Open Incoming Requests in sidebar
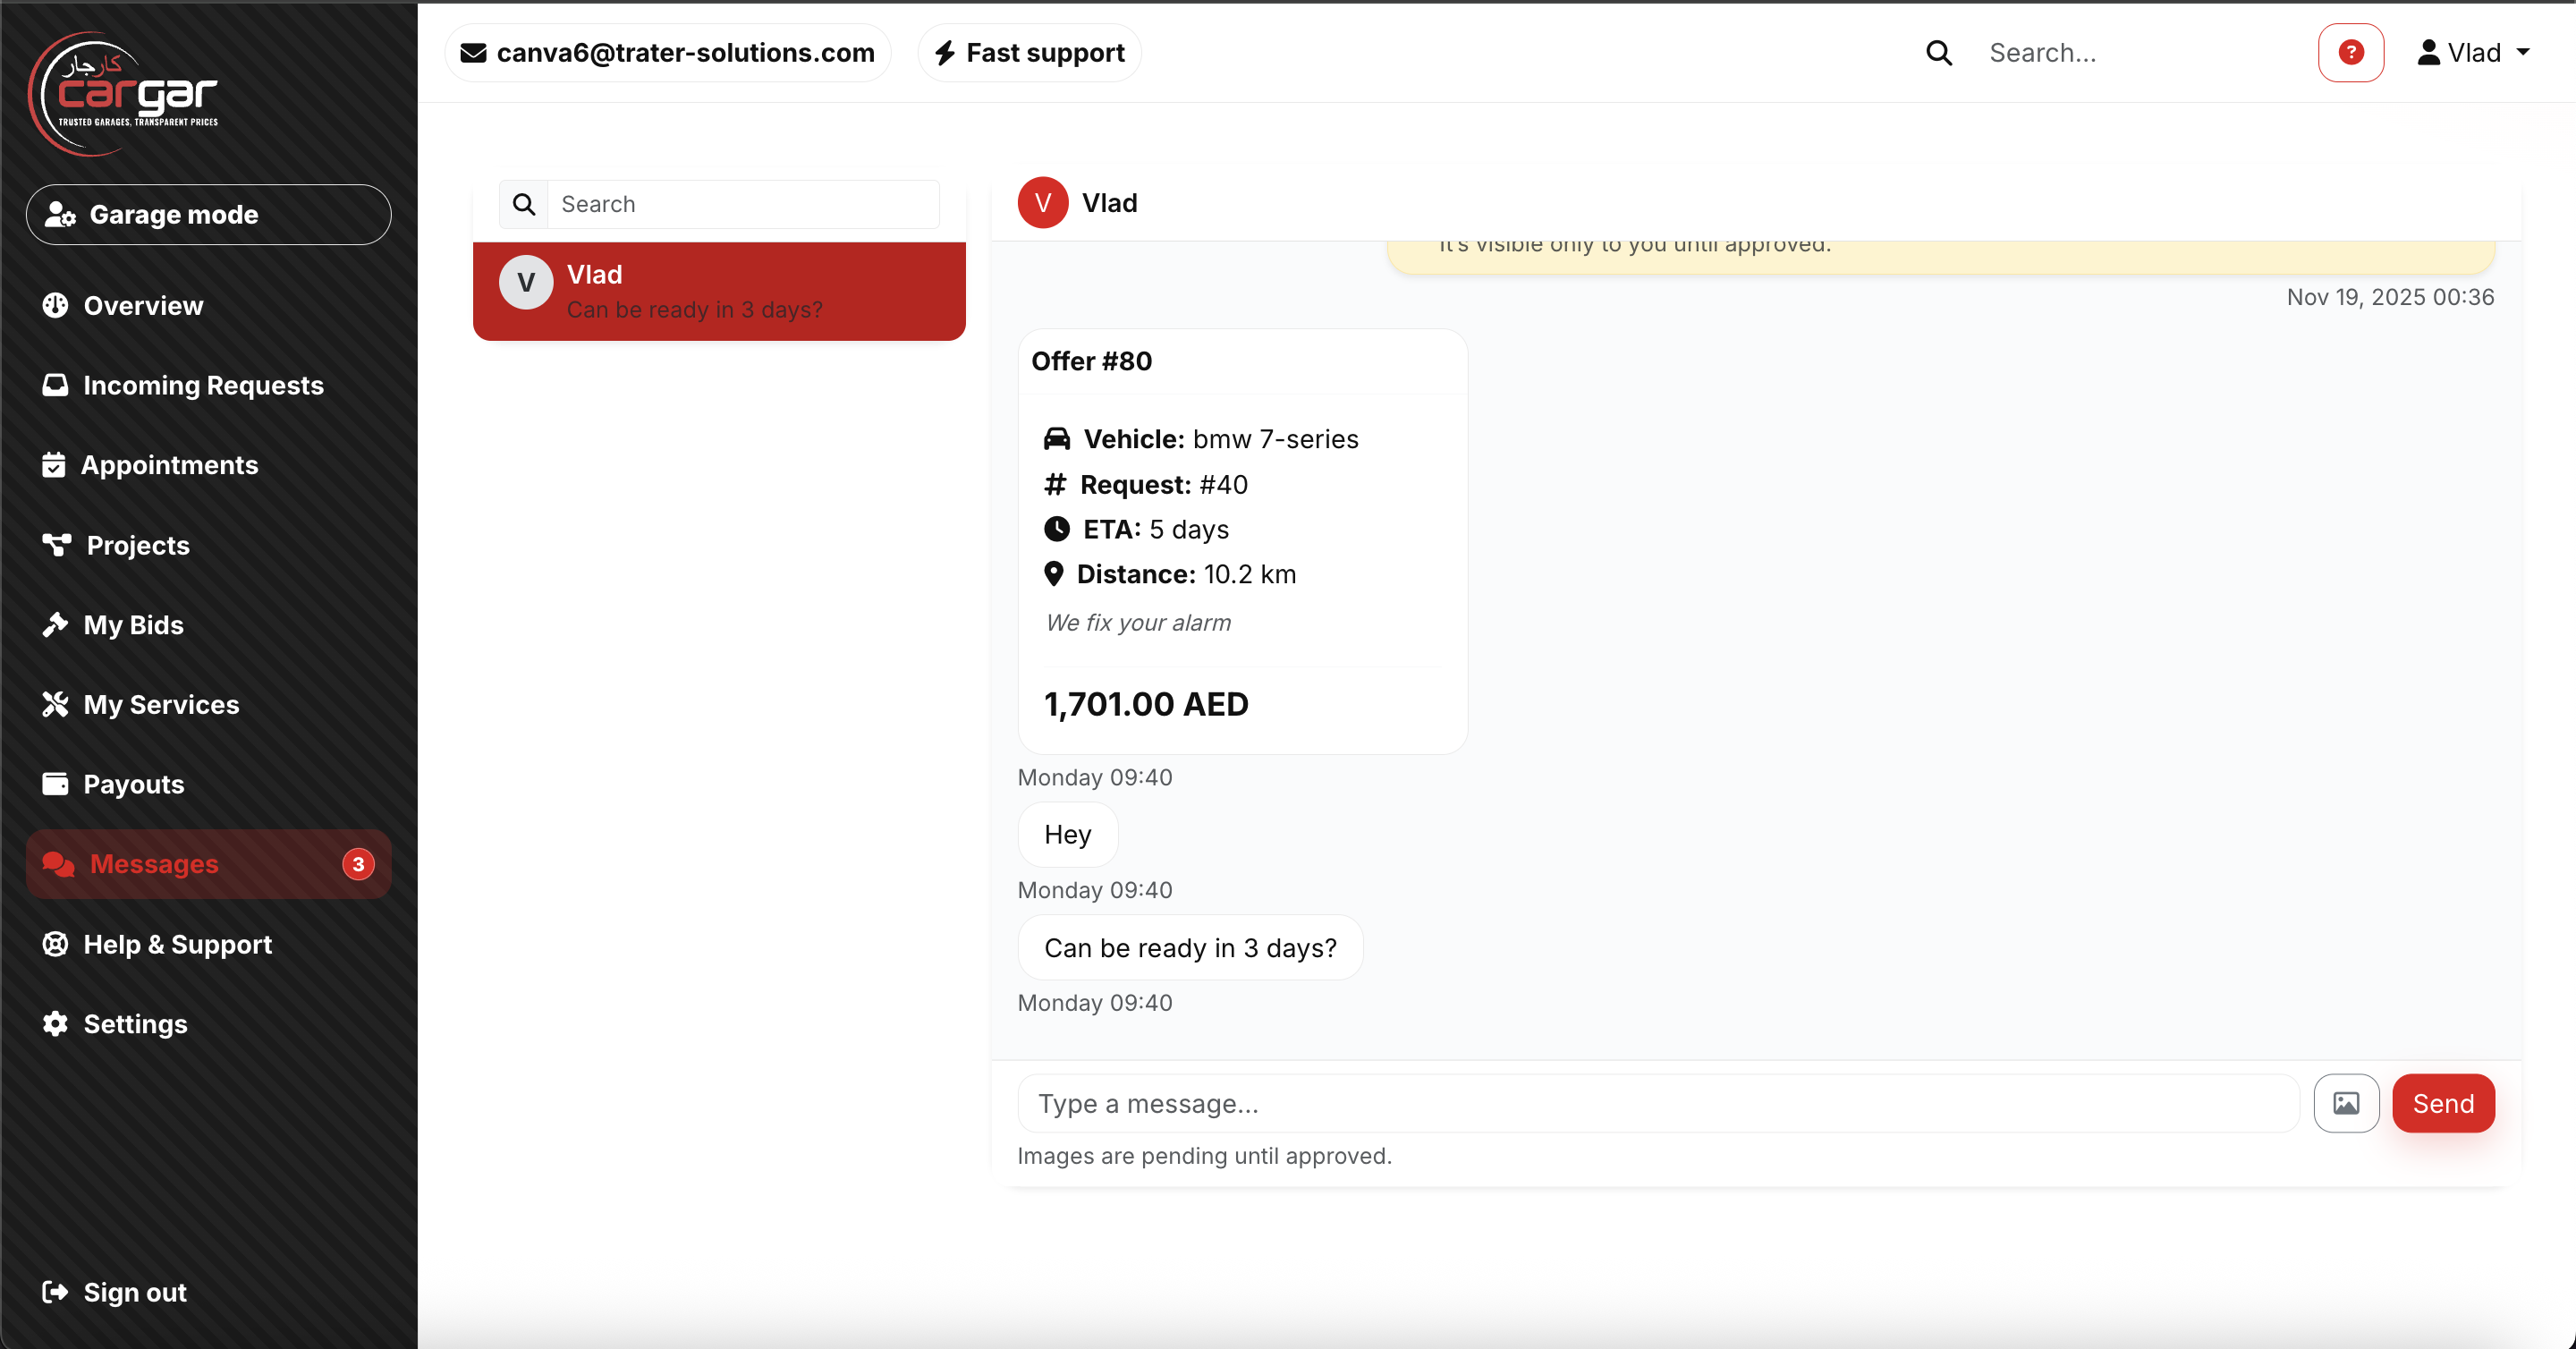The image size is (2576, 1349). point(203,385)
